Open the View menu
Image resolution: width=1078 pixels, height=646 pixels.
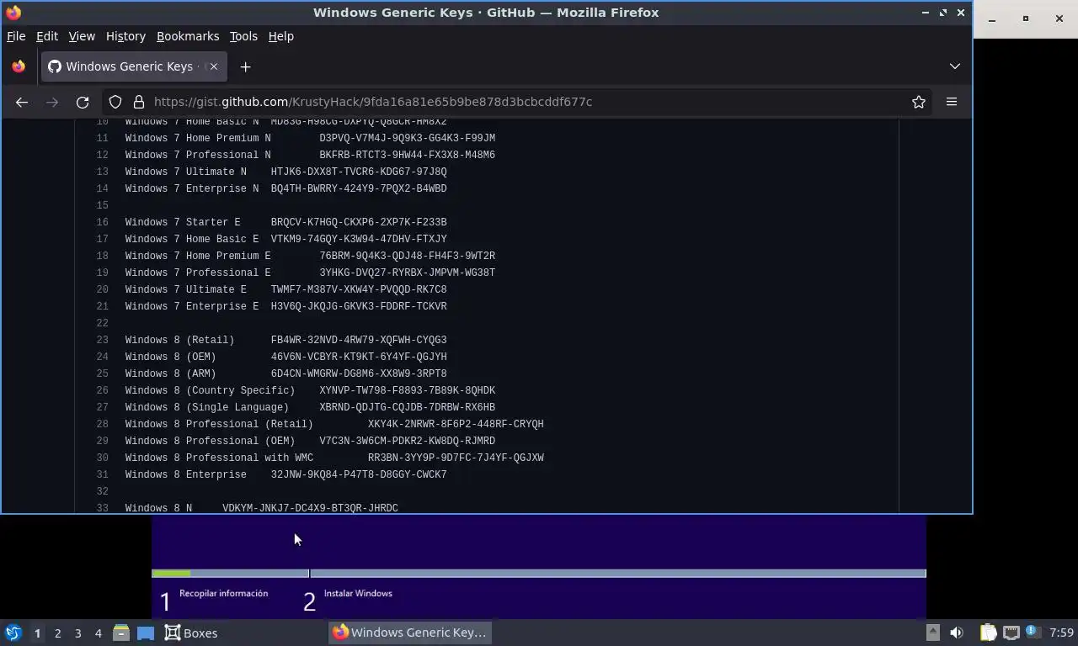click(82, 36)
